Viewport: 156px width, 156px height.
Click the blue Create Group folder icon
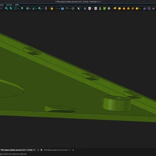(x=62, y=9)
